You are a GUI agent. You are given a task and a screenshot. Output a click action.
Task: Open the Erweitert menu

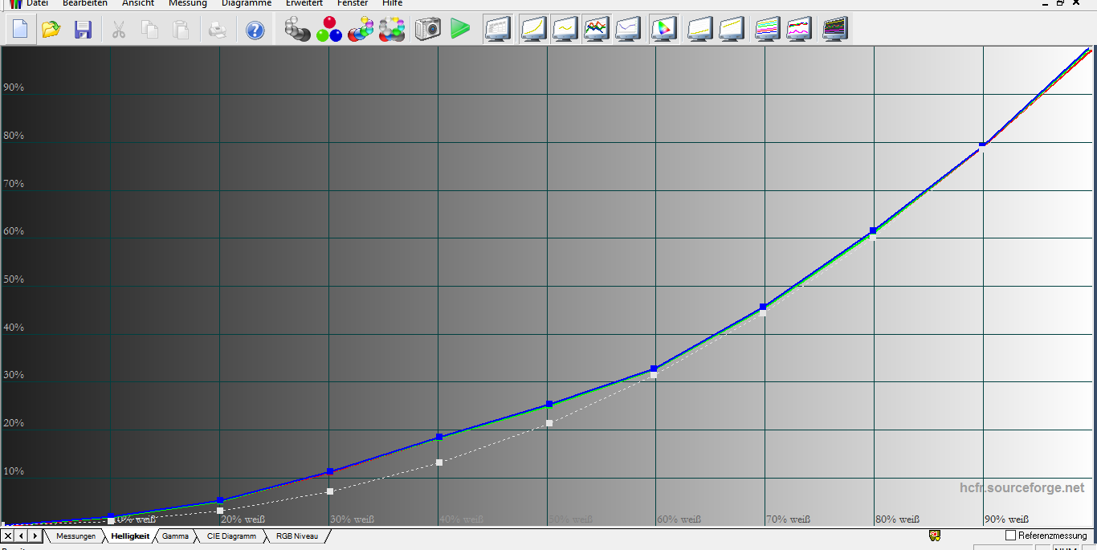click(x=304, y=4)
